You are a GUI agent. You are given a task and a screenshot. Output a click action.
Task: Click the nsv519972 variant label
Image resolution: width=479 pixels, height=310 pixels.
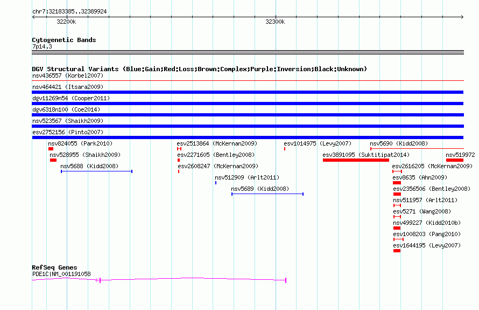(460, 155)
